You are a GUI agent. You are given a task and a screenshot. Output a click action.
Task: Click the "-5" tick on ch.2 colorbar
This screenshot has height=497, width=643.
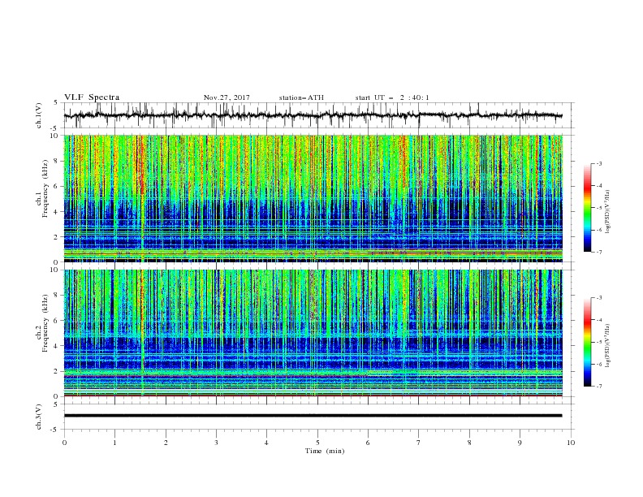click(x=599, y=342)
